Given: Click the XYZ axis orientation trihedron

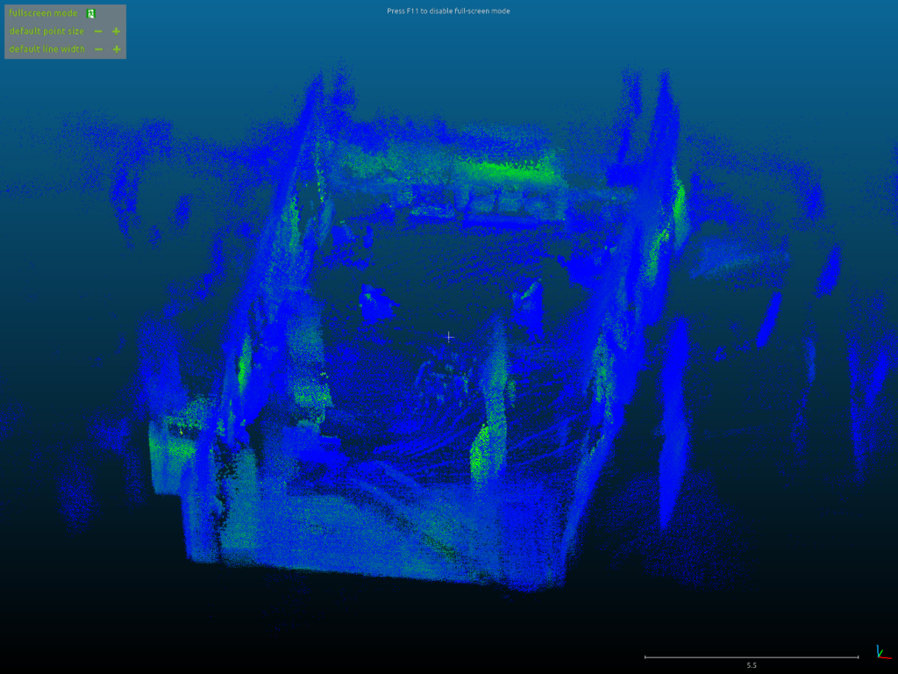Looking at the screenshot, I should (x=882, y=652).
